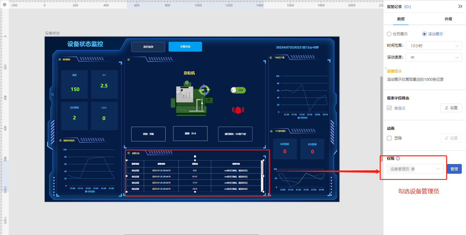
Task: Click the alarm value 17.11 cell
Action: click(x=195, y=183)
